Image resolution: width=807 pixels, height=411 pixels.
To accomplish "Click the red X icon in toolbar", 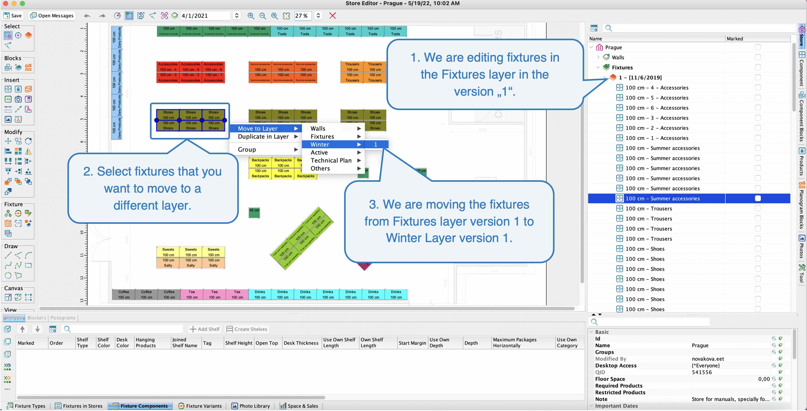I will [333, 16].
